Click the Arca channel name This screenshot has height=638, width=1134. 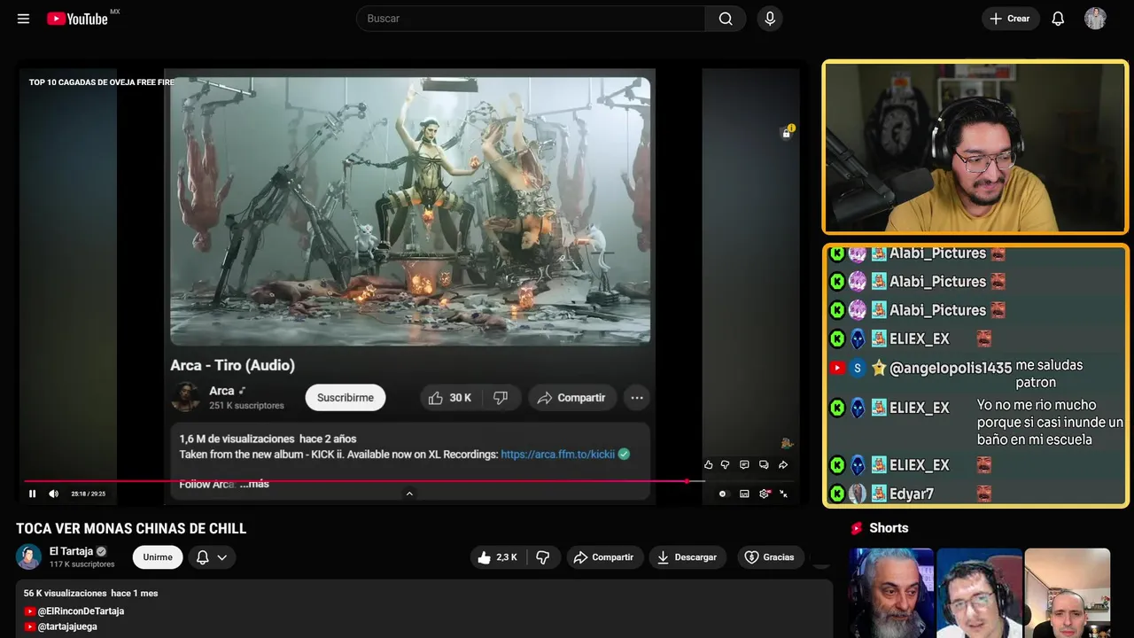point(221,391)
